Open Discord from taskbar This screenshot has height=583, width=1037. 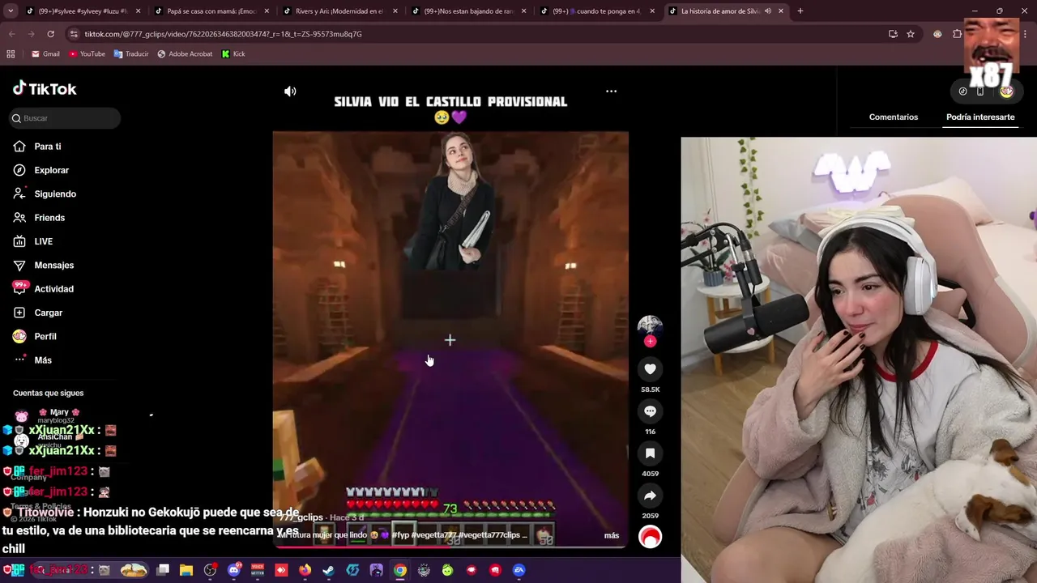(234, 570)
